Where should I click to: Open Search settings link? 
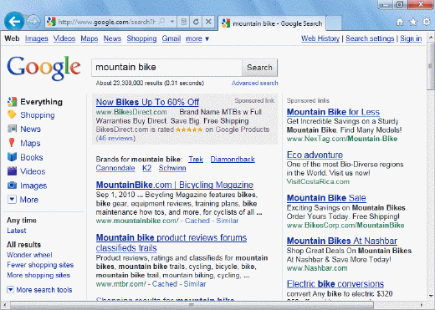370,38
